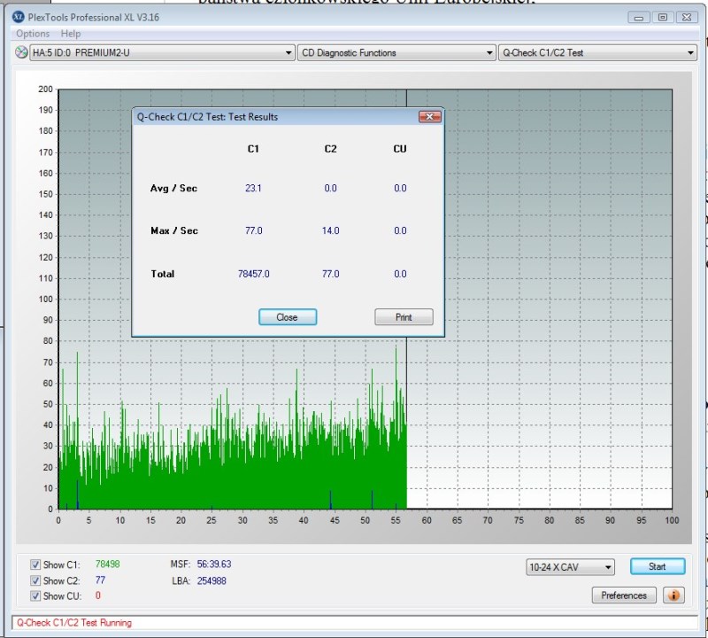Minimize the PlexTools window

coord(638,18)
